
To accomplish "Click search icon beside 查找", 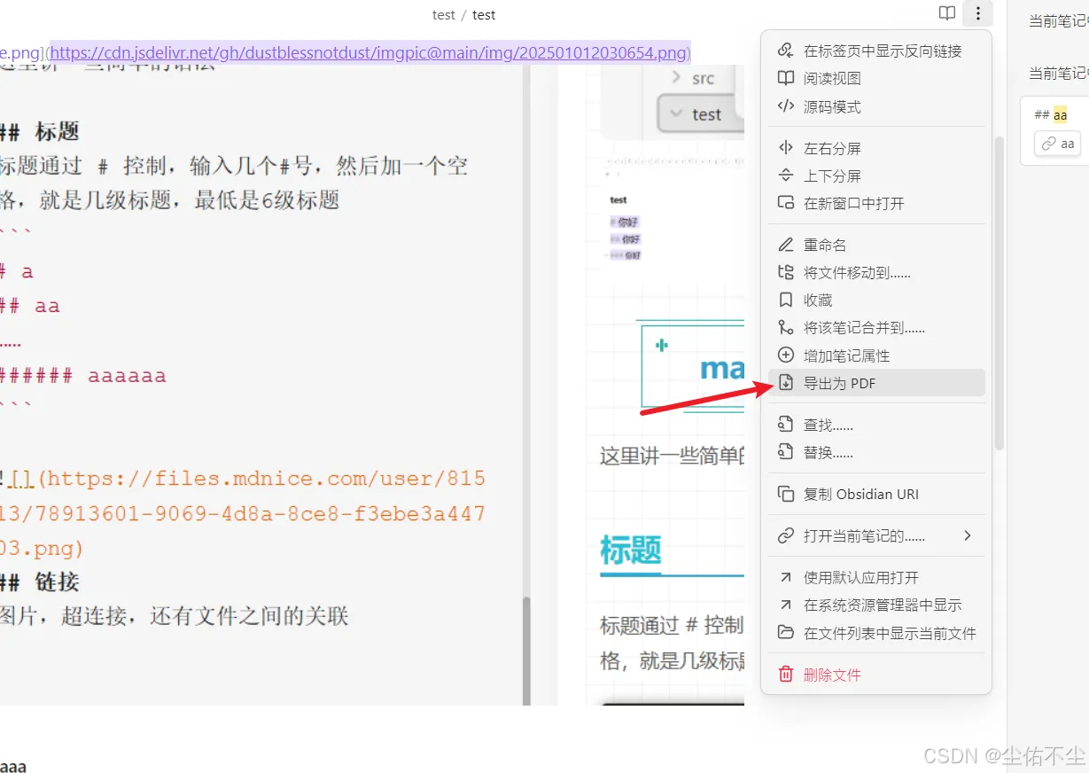I will pyautogui.click(x=785, y=425).
